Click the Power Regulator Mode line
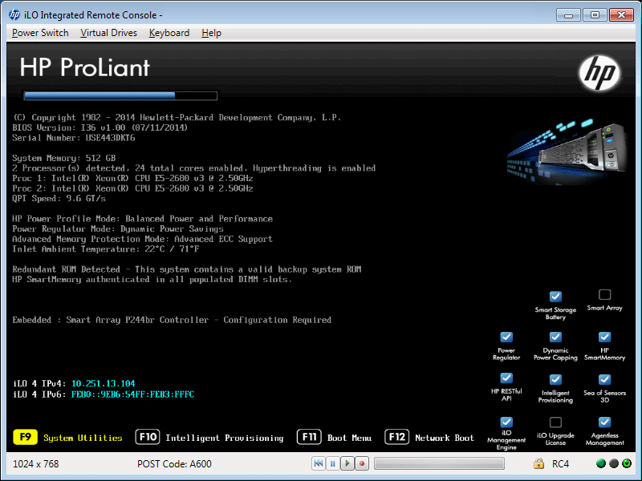This screenshot has height=481, width=642. click(x=118, y=228)
